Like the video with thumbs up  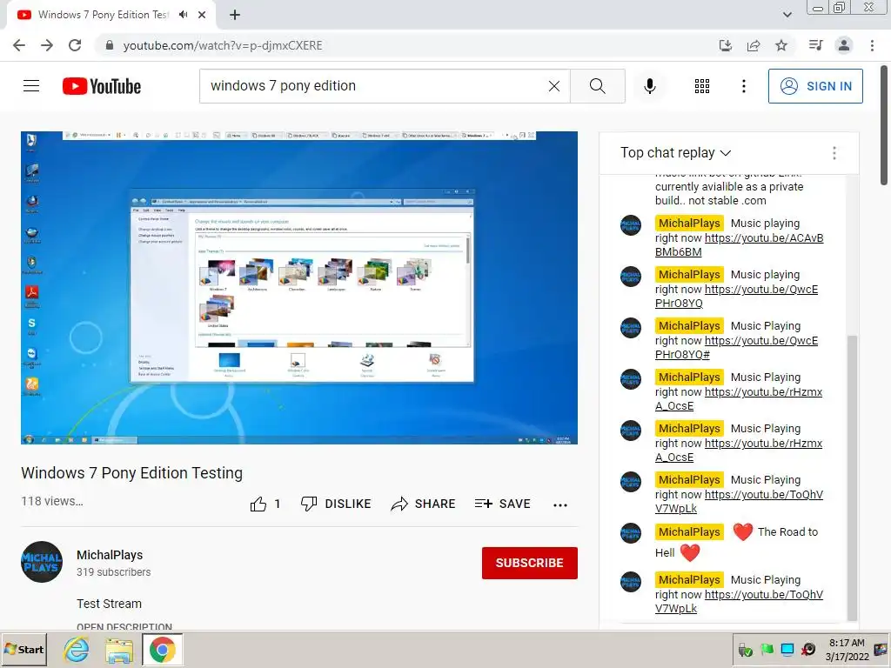pyautogui.click(x=265, y=504)
